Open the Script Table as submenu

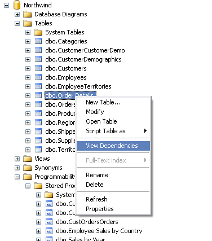113,131
